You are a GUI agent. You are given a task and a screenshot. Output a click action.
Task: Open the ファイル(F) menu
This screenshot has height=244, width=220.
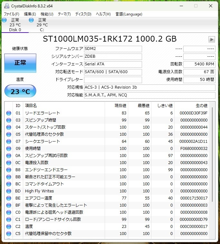click(11, 14)
